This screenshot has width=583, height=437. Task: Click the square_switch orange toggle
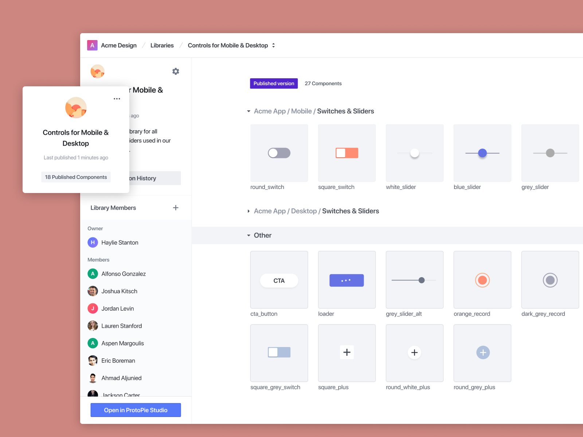347,153
